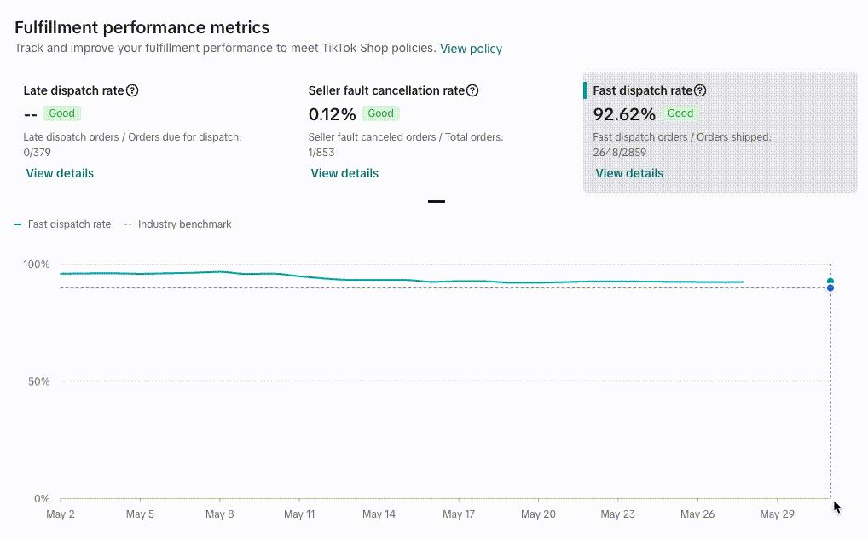Click the Good badge for Fast dispatch rate

[x=680, y=113]
